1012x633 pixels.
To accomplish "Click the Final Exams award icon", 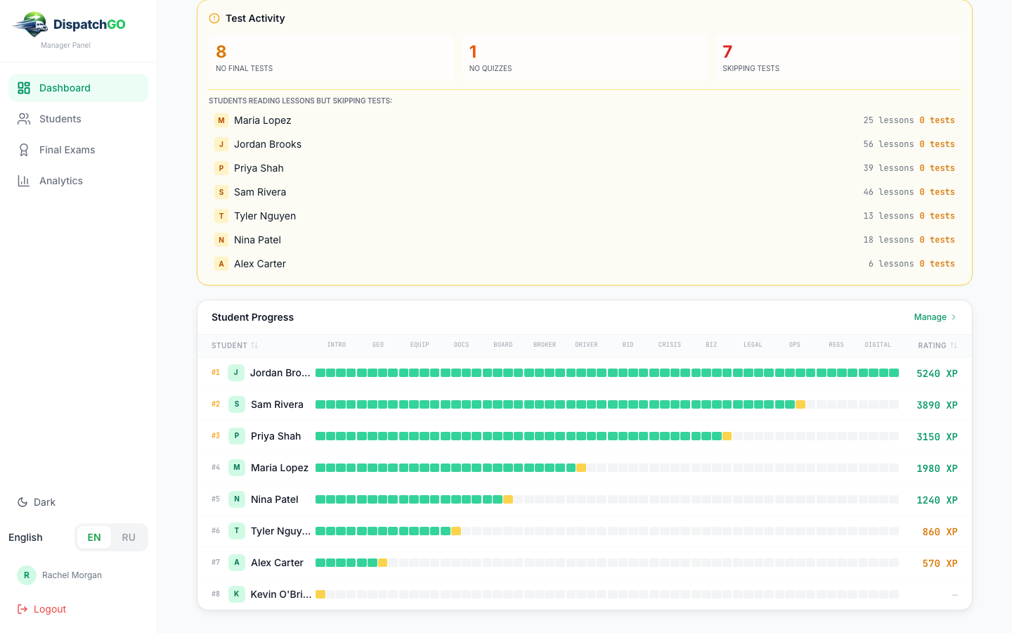I will (x=24, y=150).
